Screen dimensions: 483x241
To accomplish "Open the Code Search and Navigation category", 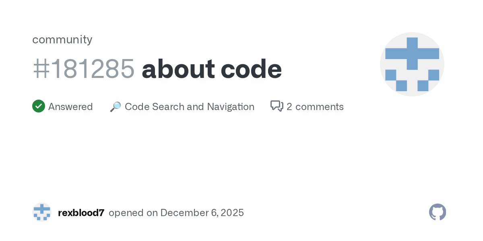I will click(190, 106).
